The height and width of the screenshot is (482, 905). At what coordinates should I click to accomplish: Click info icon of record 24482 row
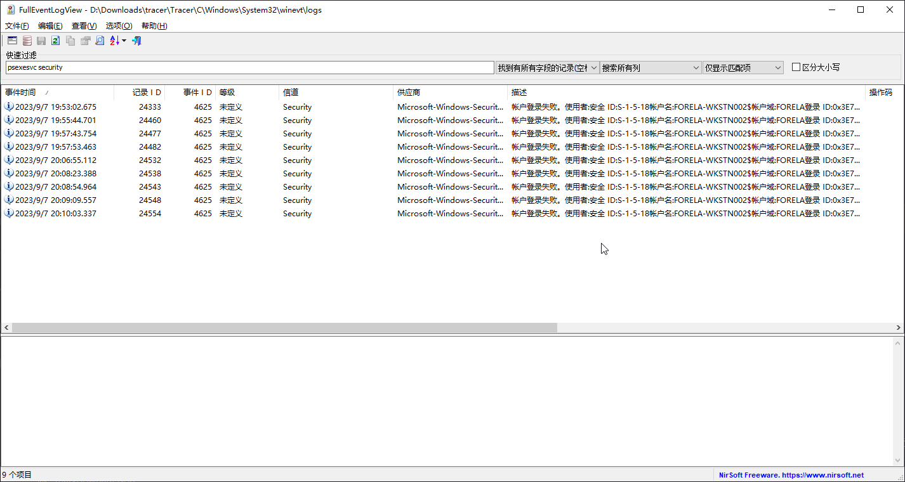(9, 147)
